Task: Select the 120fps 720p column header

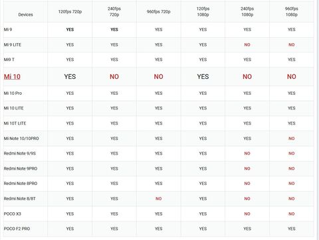Action: [70, 12]
